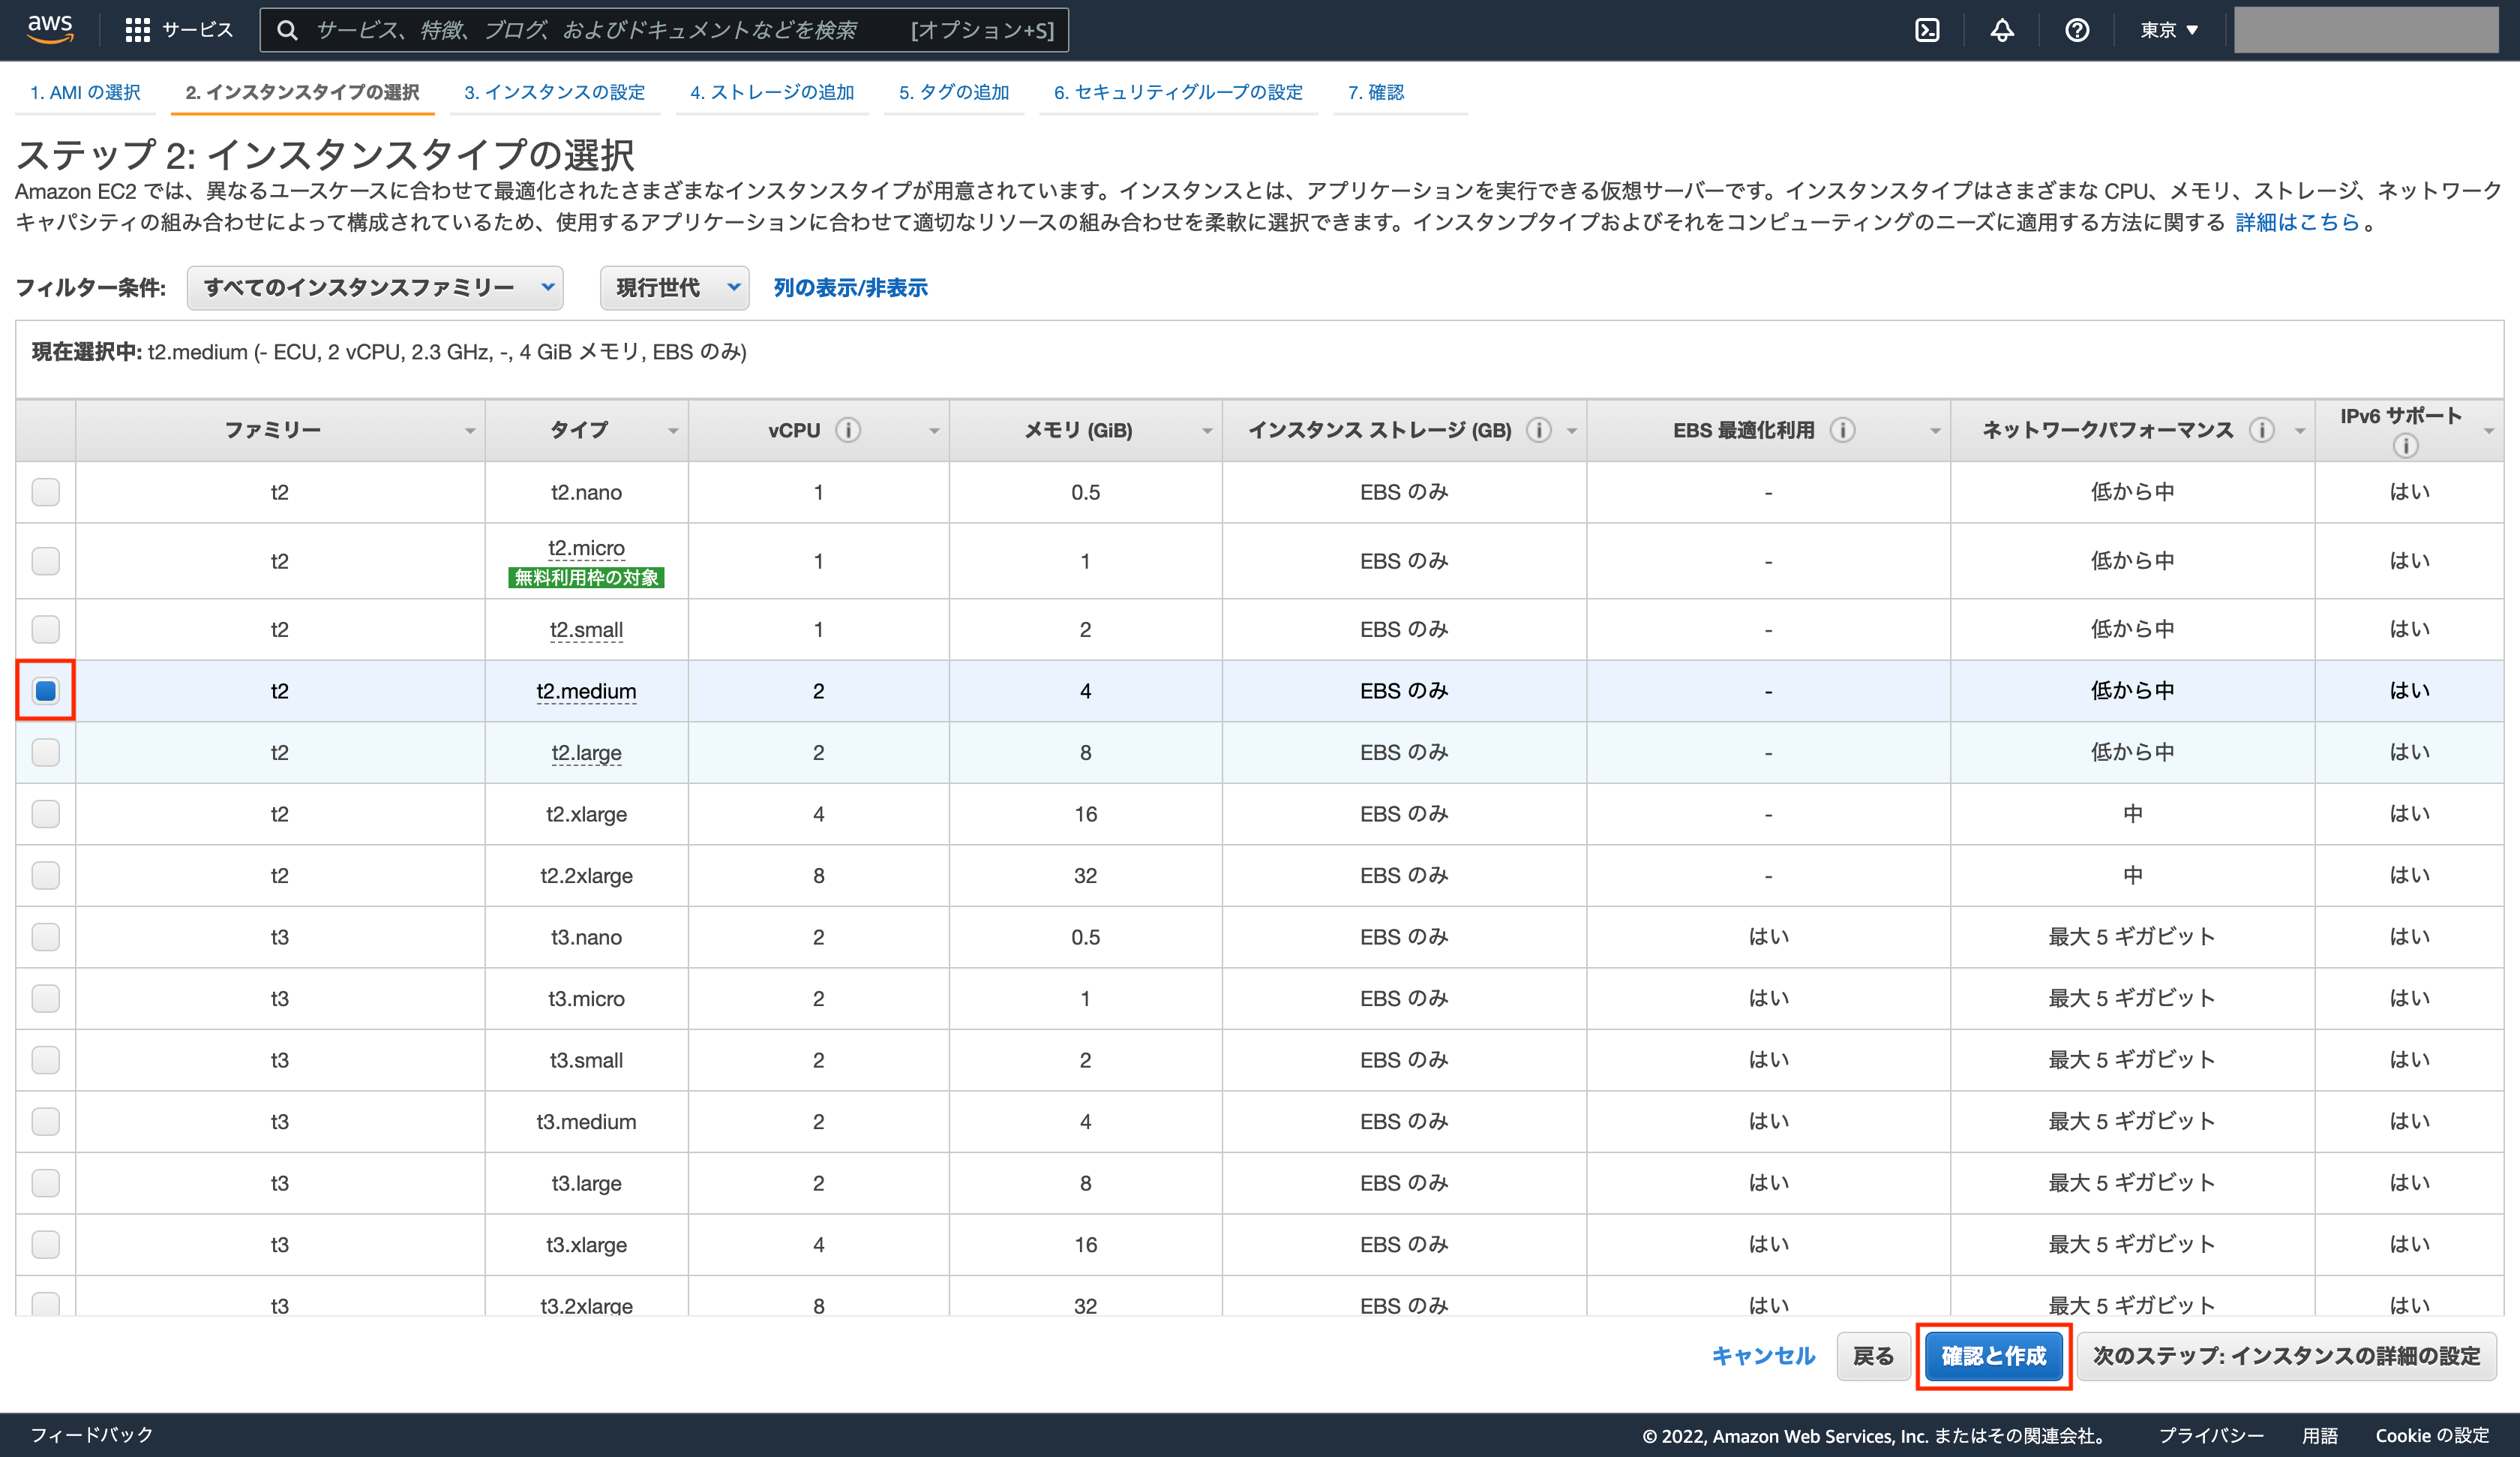Image resolution: width=2520 pixels, height=1457 pixels.
Task: Open the プライバシー footer link
Action: 2211,1436
